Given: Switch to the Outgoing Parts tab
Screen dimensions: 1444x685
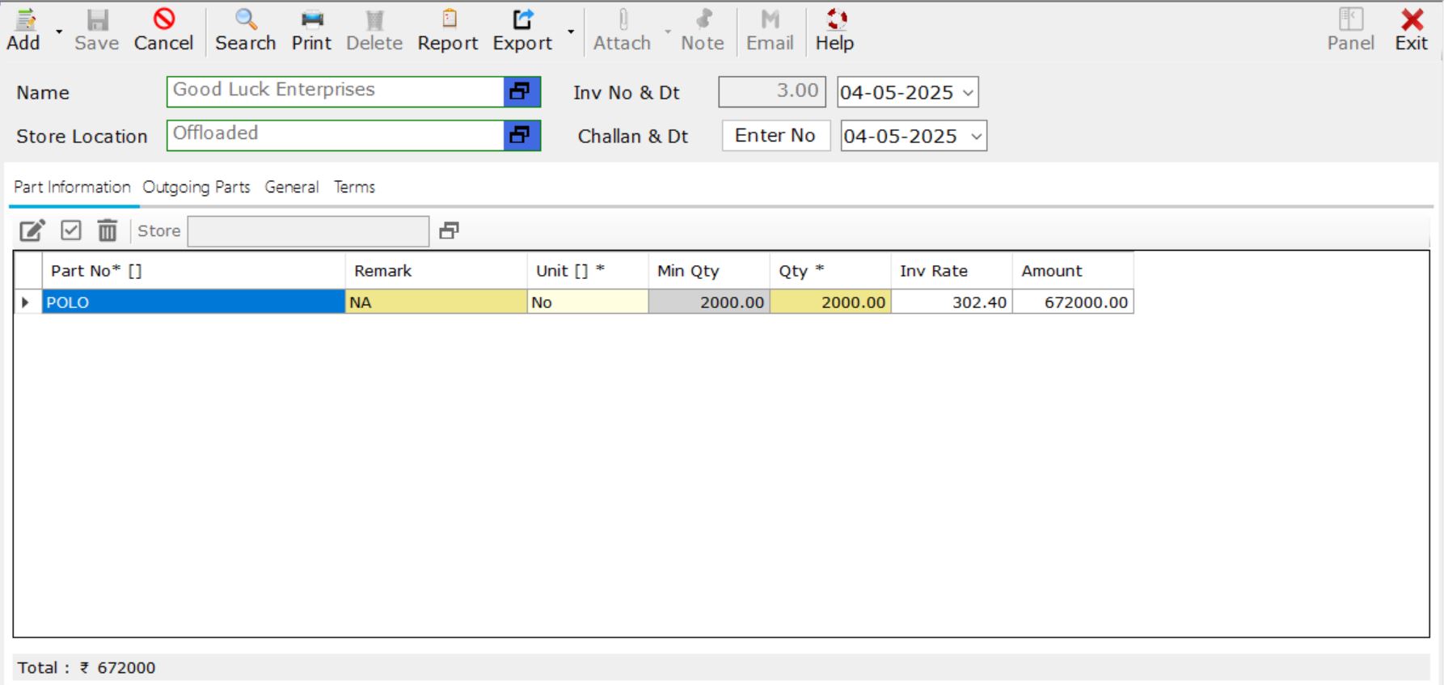Looking at the screenshot, I should click(196, 188).
